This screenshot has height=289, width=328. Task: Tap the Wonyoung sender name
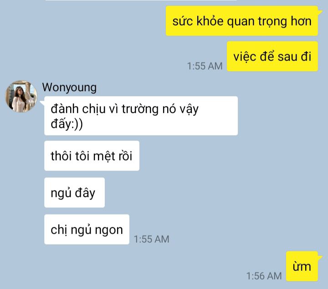69,87
